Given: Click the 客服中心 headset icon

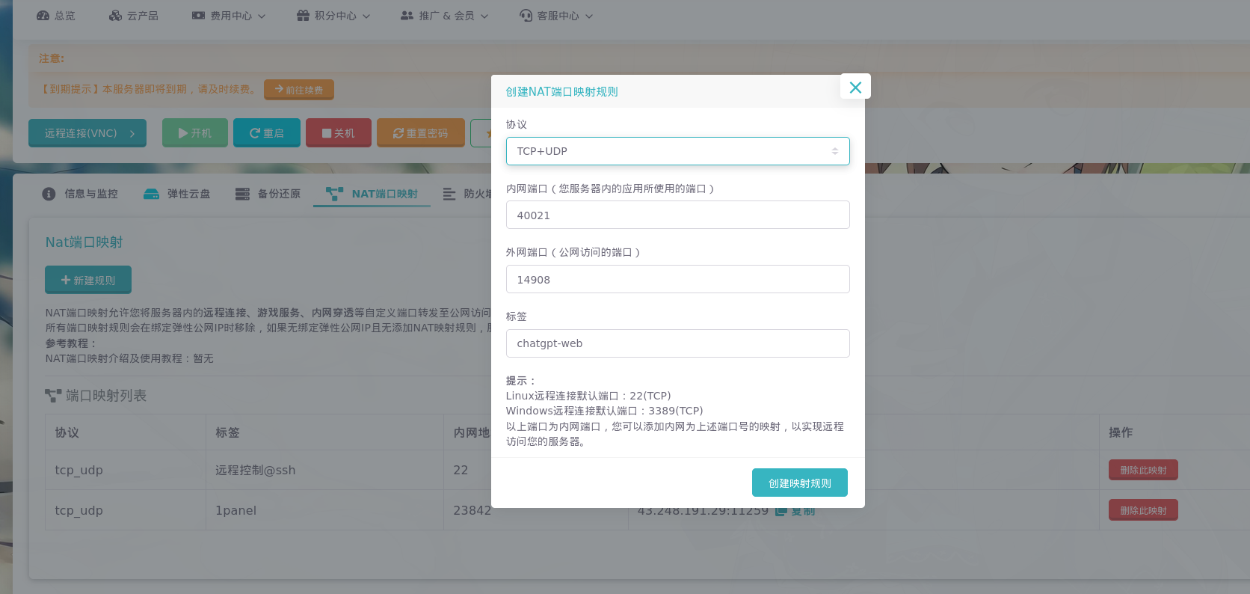Looking at the screenshot, I should pyautogui.click(x=526, y=16).
